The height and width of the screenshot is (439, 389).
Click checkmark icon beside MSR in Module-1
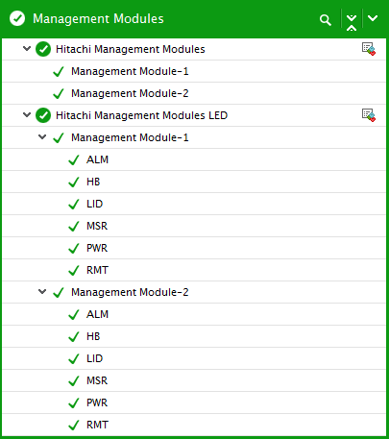[74, 227]
